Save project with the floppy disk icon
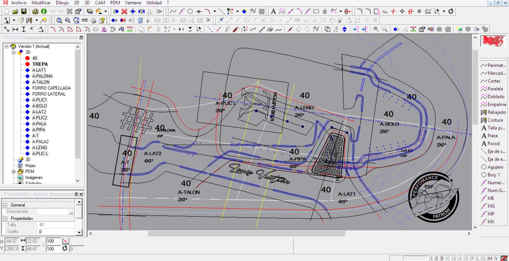This screenshot has width=509, height=261. point(24,12)
